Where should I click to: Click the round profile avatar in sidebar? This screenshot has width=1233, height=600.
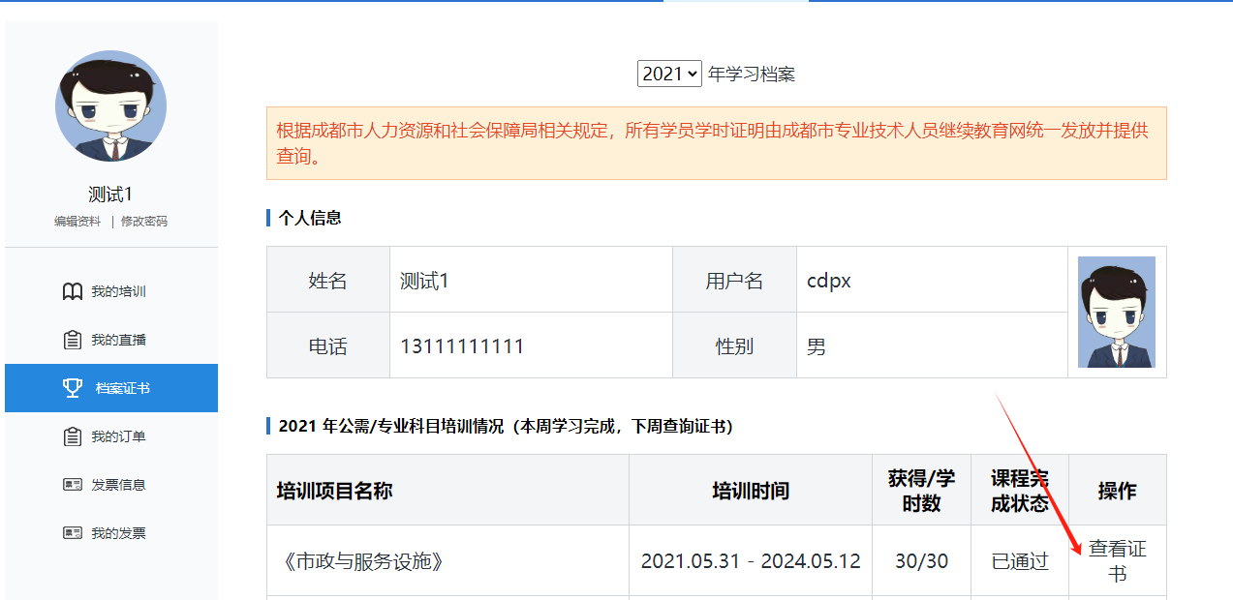(110, 106)
